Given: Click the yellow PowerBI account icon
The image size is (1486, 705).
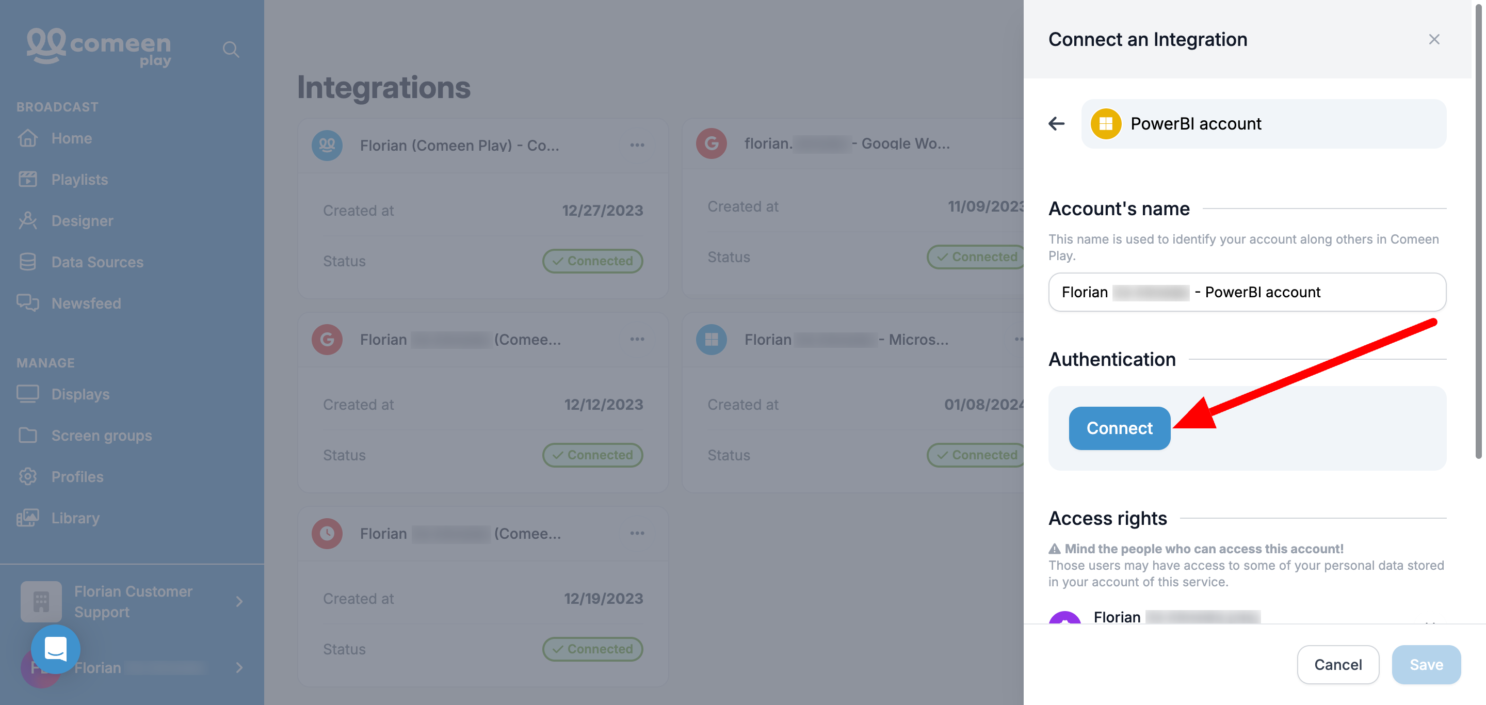Looking at the screenshot, I should point(1106,124).
